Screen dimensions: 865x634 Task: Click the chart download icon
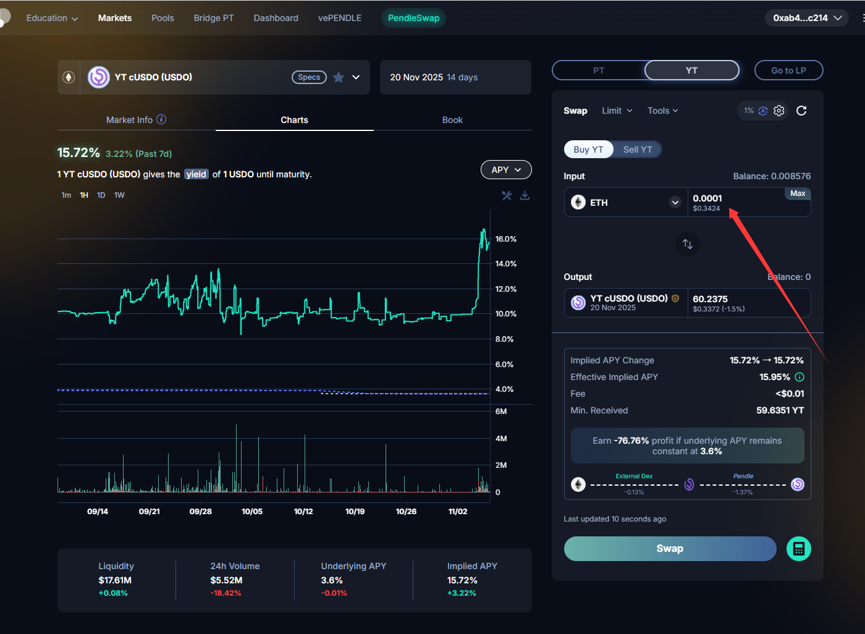(x=525, y=195)
